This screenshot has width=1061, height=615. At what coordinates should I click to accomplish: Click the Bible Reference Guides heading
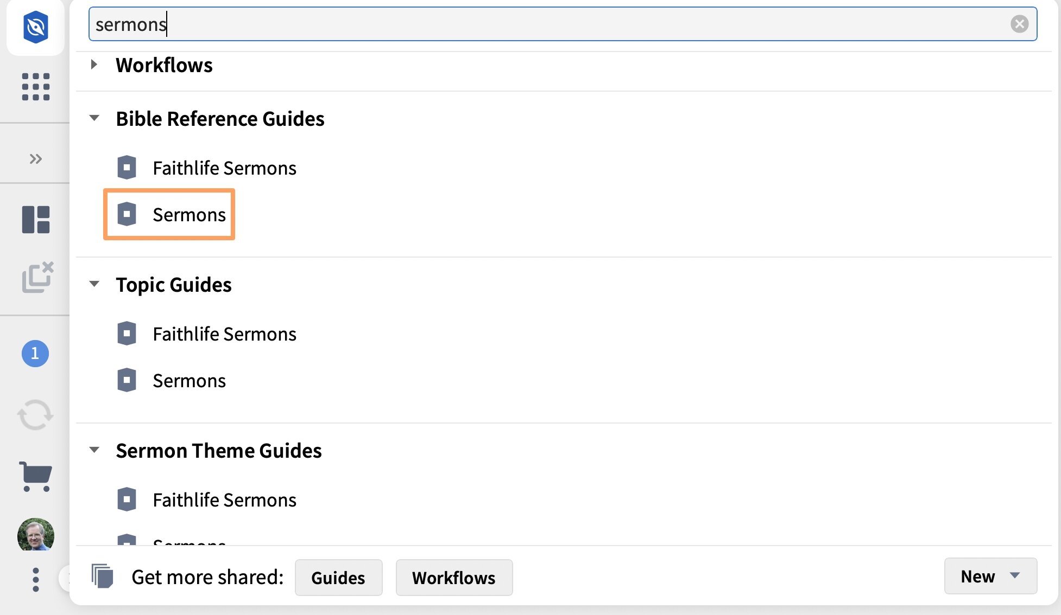pos(220,119)
